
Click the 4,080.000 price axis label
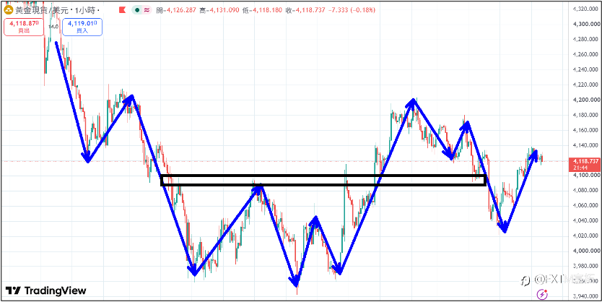click(x=585, y=191)
